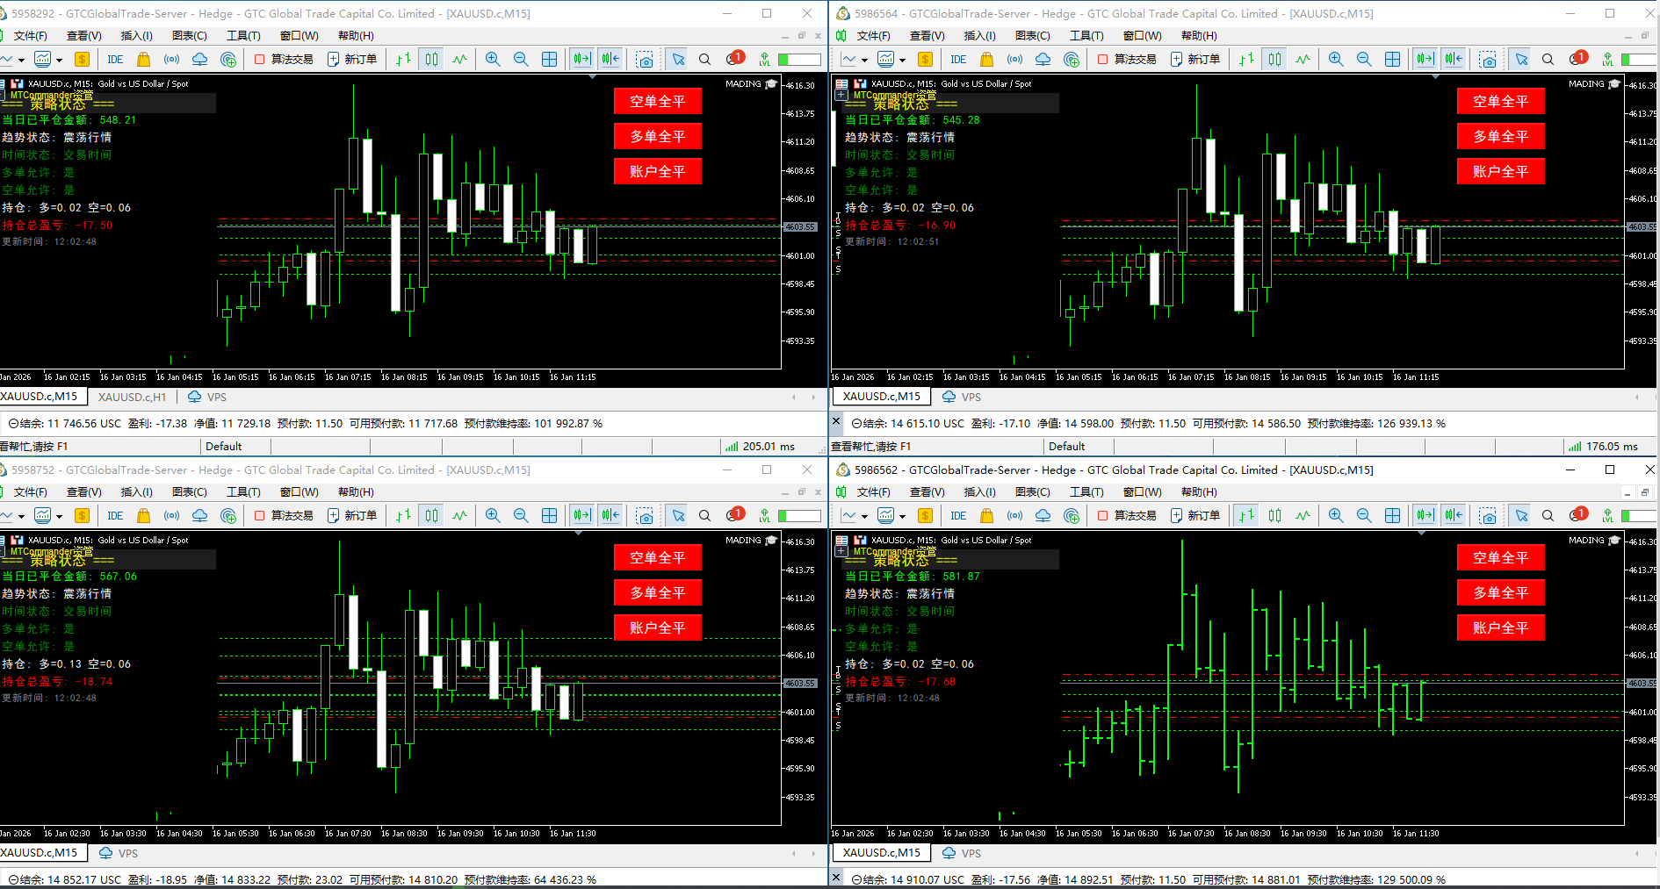Screen dimensions: 1660x889
Task: Open search in account 5986564 window
Action: [x=1548, y=60]
